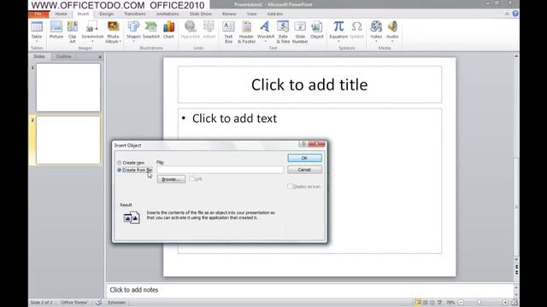Insert Audio from Media group

click(392, 31)
